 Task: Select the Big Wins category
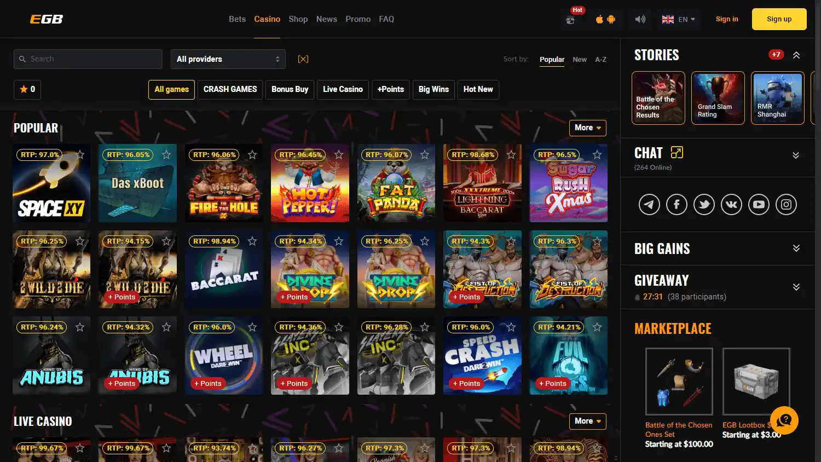point(433,89)
